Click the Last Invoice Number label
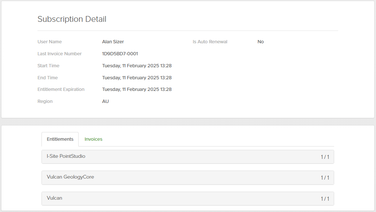 click(59, 54)
